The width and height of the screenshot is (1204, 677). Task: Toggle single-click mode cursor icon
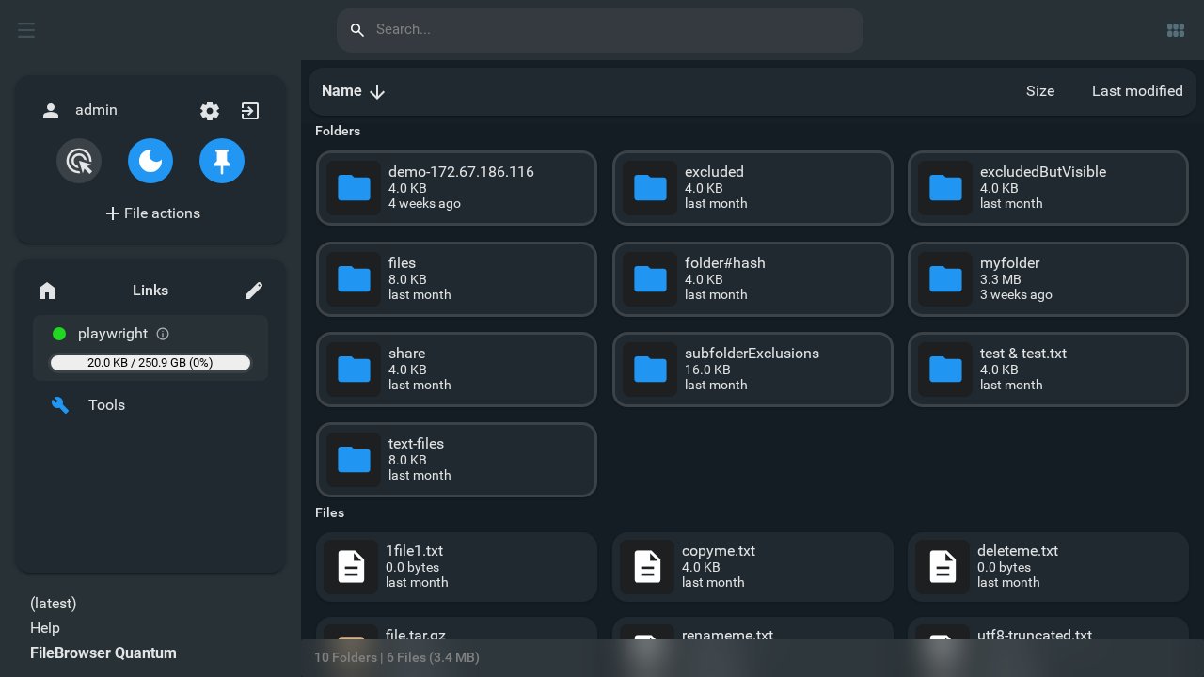(x=79, y=162)
